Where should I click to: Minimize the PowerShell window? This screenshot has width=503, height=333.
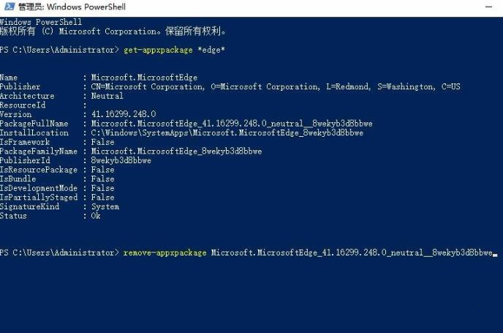[488, 7]
